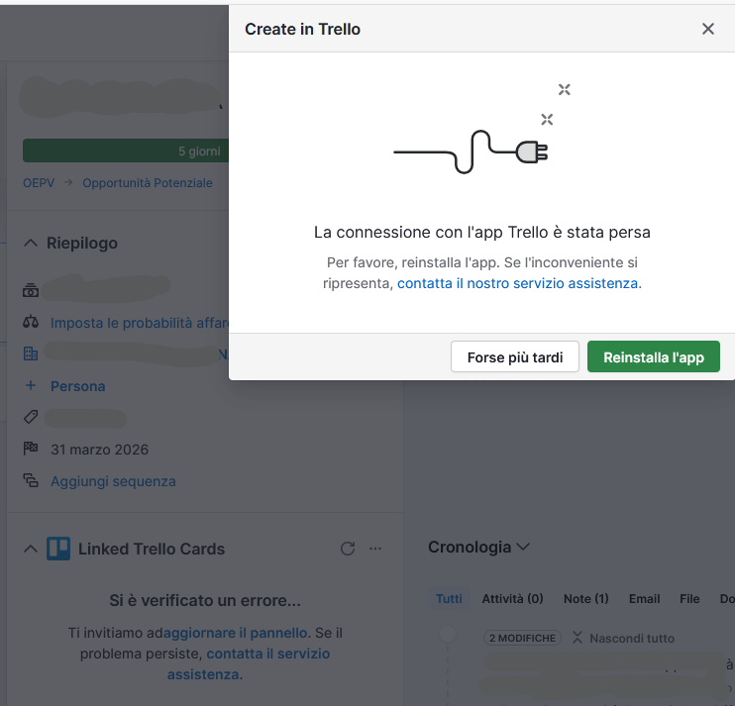Click the 2 MODIFICHE badge
Image resolution: width=735 pixels, height=706 pixels.
pos(522,638)
